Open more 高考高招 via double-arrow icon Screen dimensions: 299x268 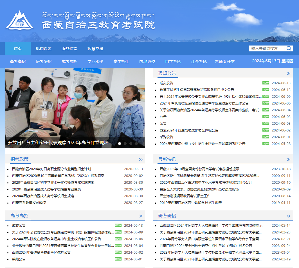click(141, 216)
